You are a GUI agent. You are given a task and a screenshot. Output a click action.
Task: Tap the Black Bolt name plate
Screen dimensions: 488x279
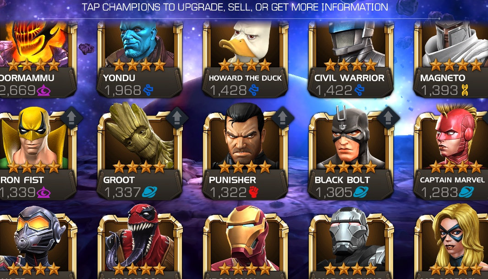click(342, 180)
